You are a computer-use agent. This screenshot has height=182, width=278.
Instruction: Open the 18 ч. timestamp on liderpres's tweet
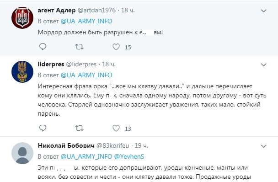coord(109,64)
